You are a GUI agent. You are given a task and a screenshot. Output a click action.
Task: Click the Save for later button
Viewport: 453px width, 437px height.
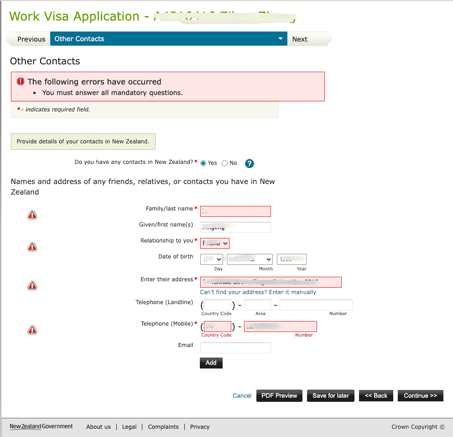pyautogui.click(x=330, y=396)
